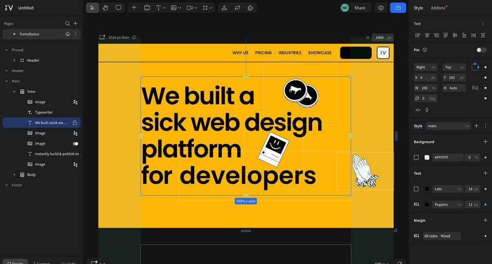Screen dimensions: 492x264
Task: Add a Background with plus icon
Action: pos(485,142)
